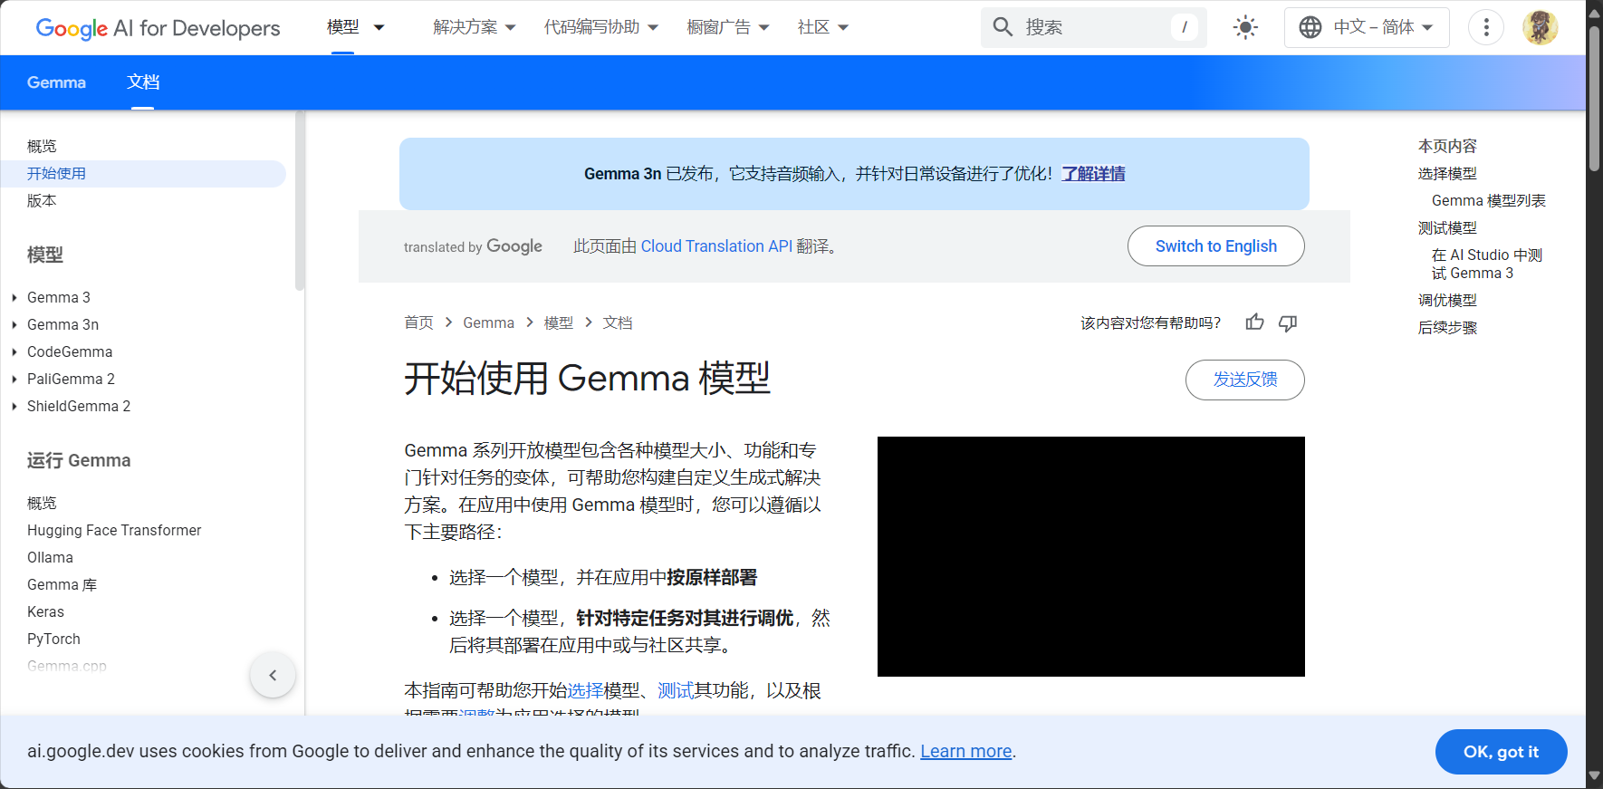The width and height of the screenshot is (1603, 789).
Task: Jump to 调优模型 in page contents
Action: click(x=1447, y=300)
